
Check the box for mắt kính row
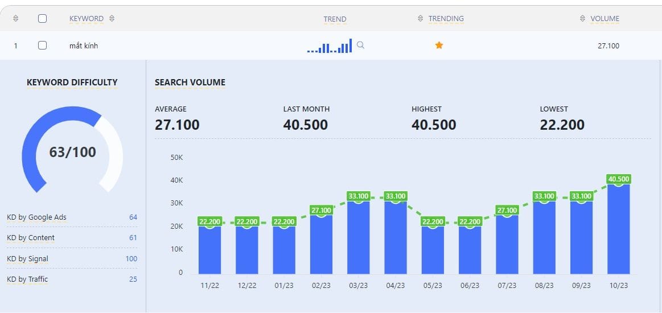tap(42, 46)
